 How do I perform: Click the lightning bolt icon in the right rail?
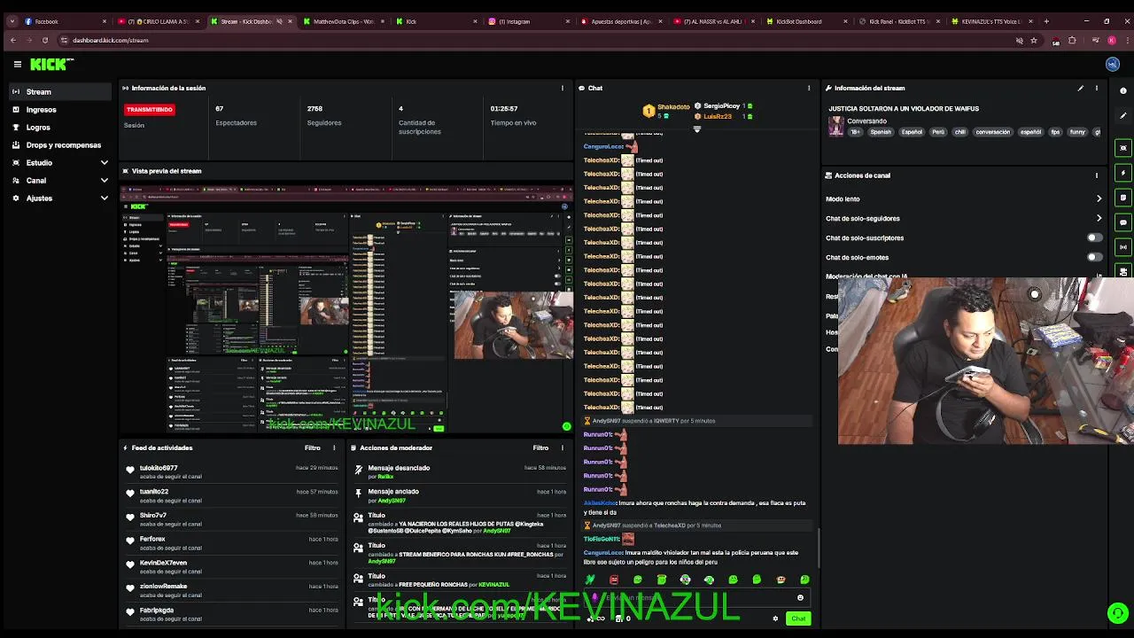1123,173
